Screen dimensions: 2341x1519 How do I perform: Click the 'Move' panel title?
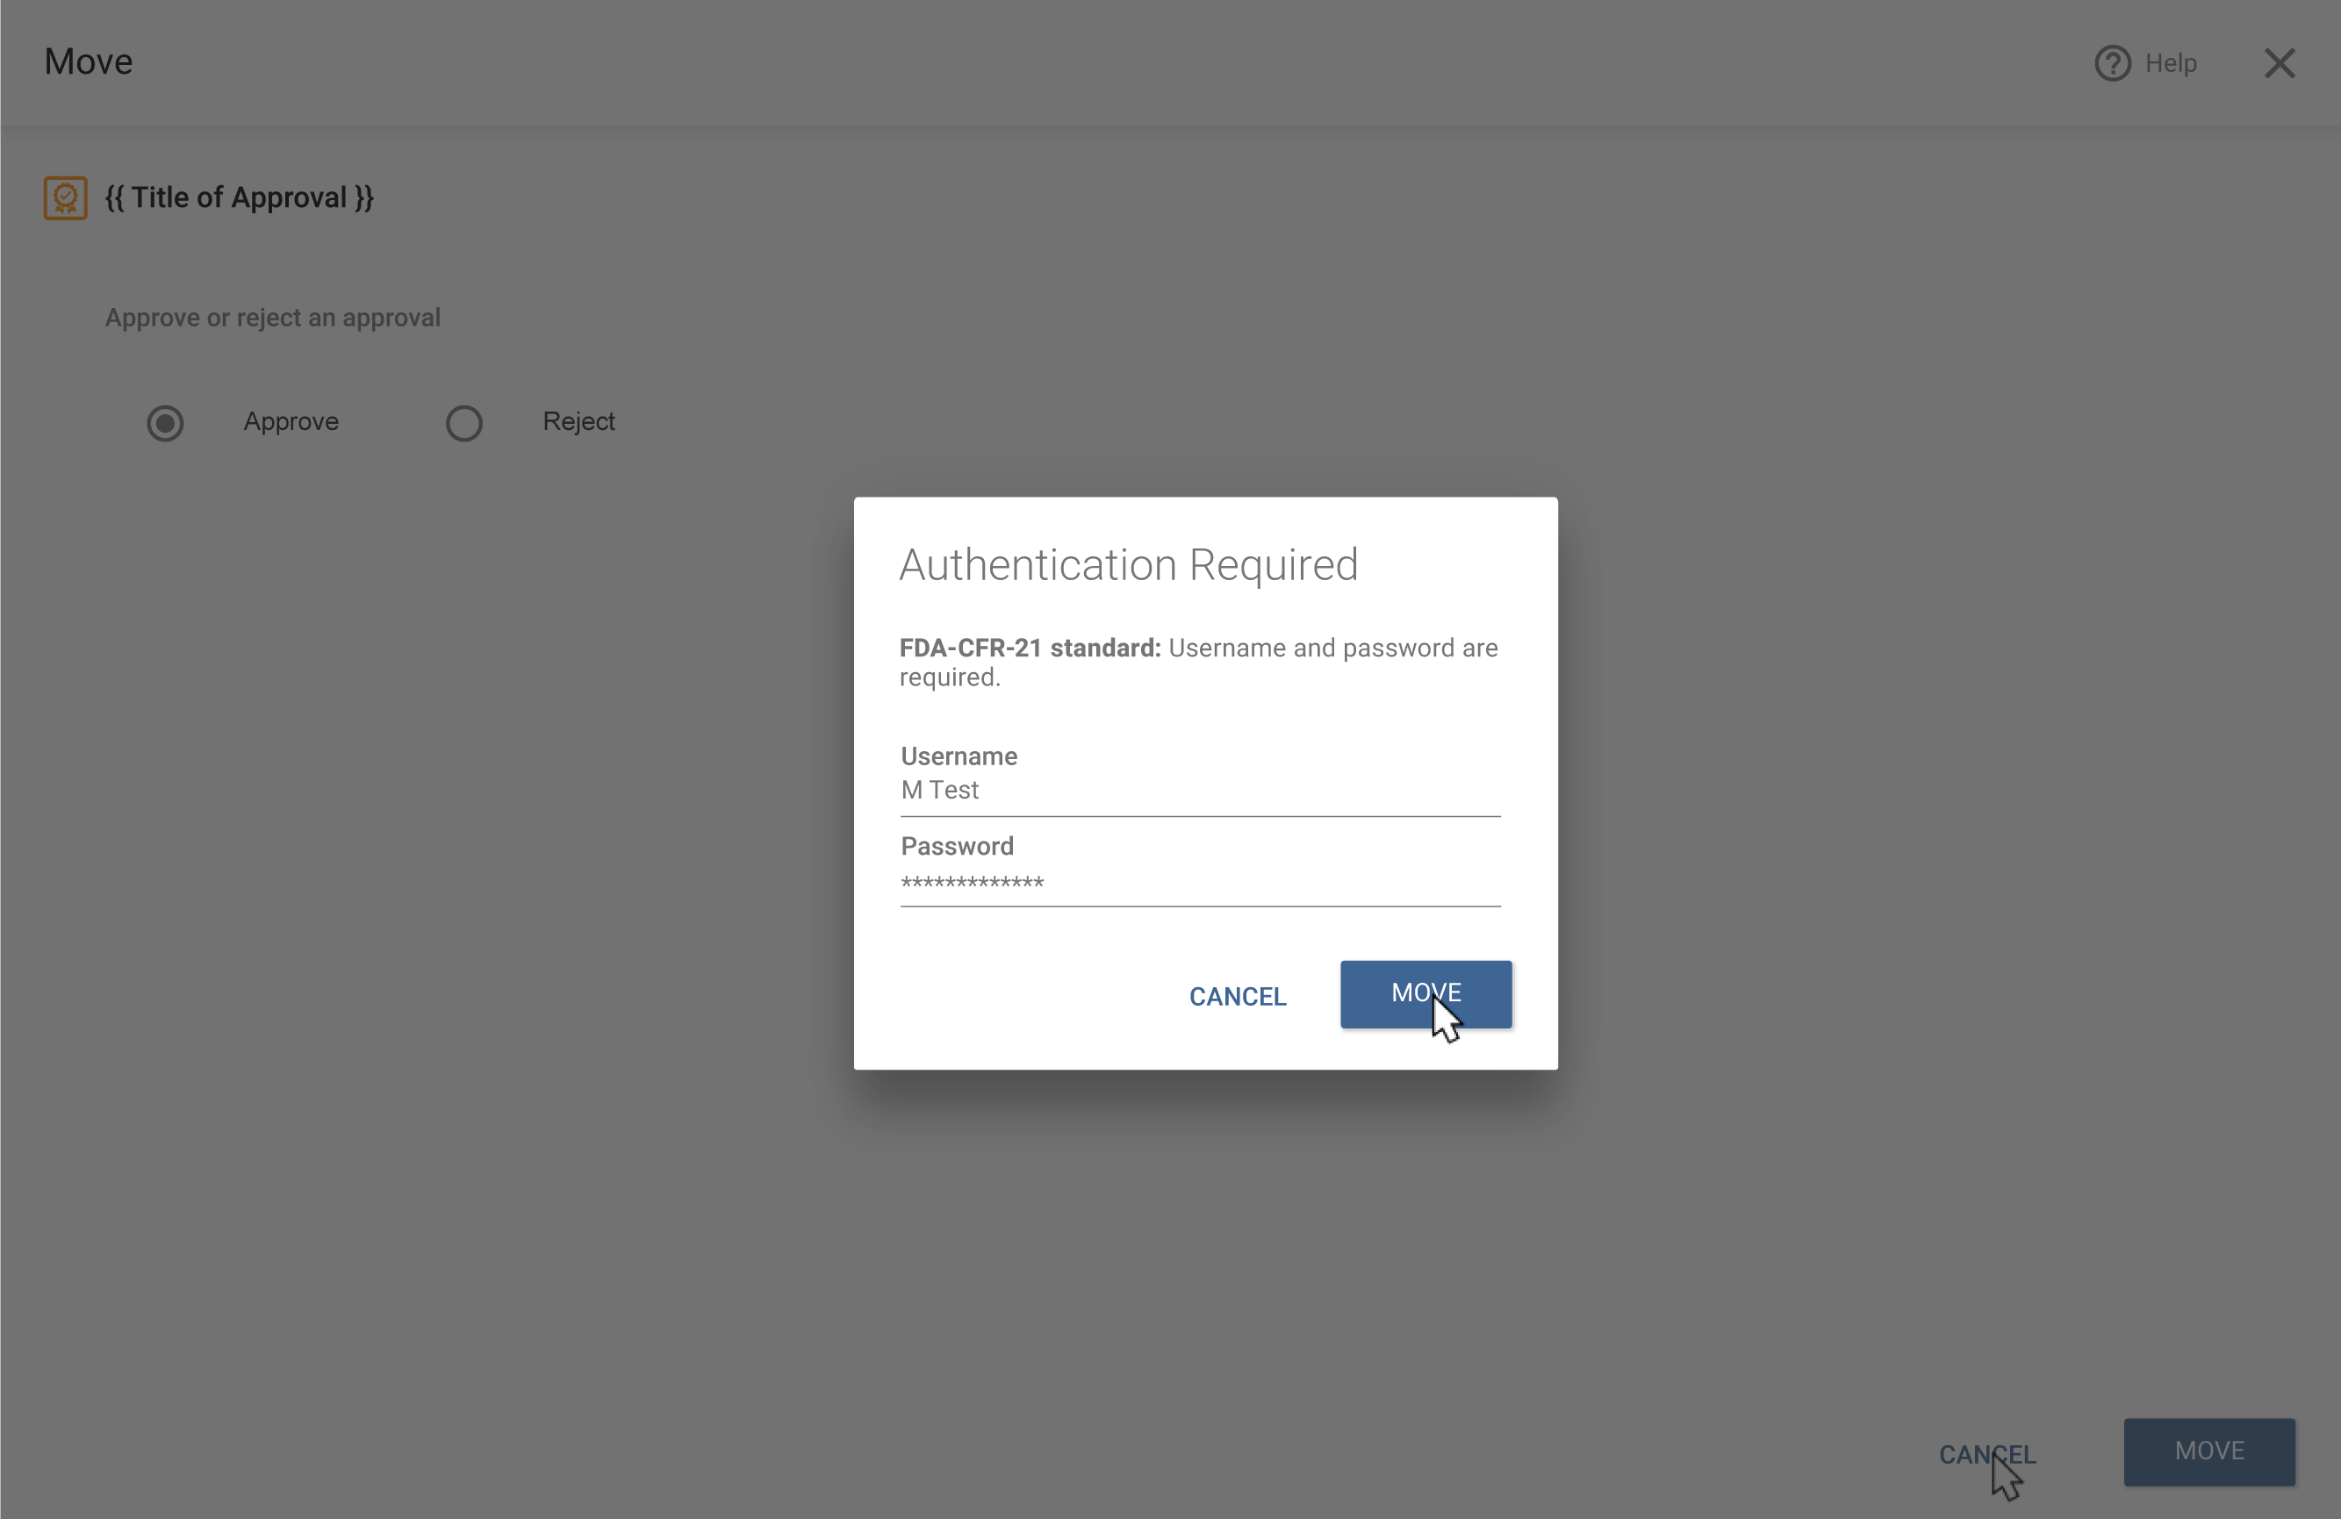[89, 61]
